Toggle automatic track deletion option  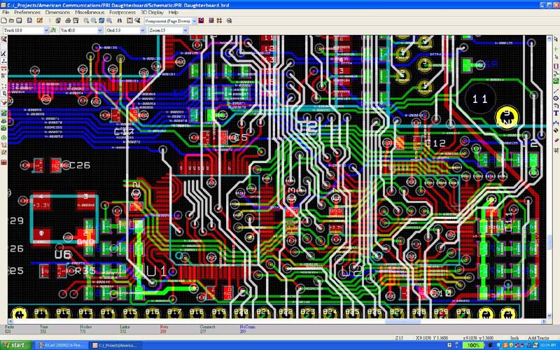point(3,103)
